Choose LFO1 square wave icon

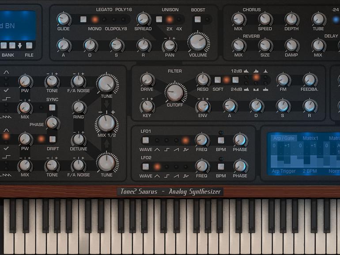[166, 150]
